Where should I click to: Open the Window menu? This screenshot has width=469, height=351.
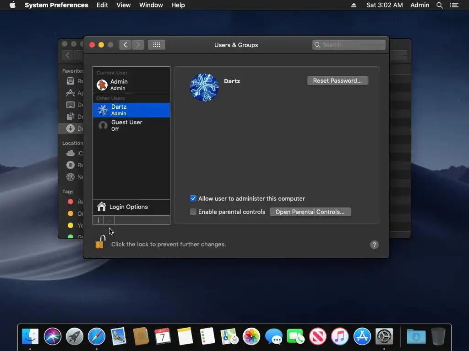pyautogui.click(x=151, y=5)
